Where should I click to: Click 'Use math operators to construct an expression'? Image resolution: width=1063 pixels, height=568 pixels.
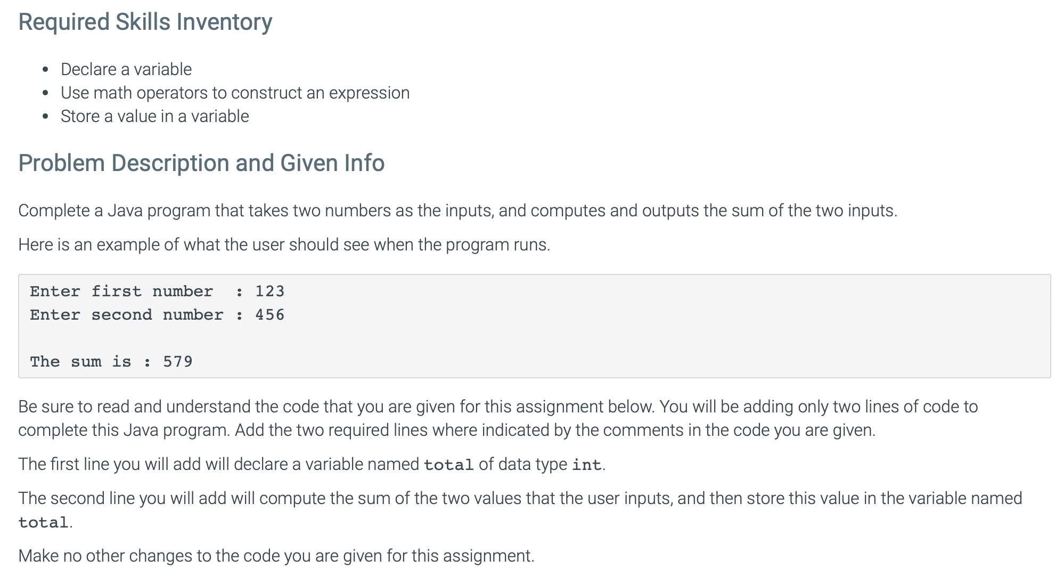[x=235, y=93]
